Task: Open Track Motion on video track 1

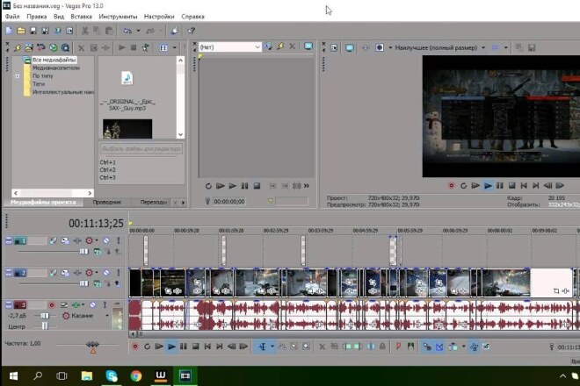Action: click(65, 240)
